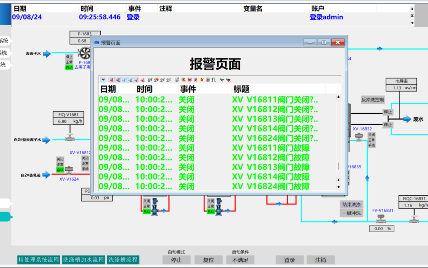Click the green tag icon without red X
The image size is (428, 268).
pos(222,79)
